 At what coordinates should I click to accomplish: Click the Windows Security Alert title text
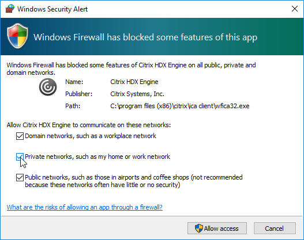(x=52, y=9)
